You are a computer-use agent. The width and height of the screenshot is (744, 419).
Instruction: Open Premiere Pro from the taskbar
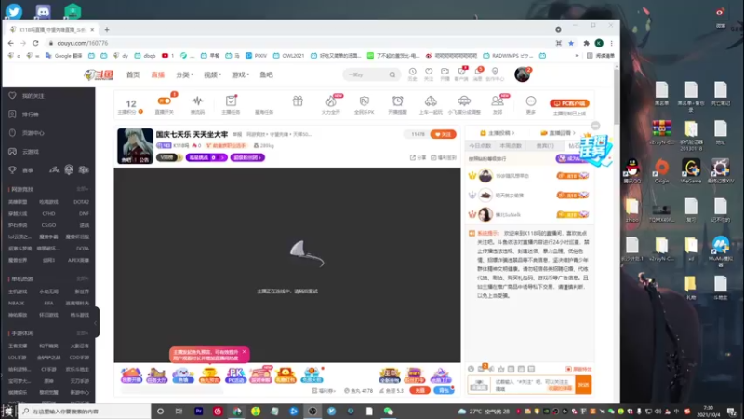click(198, 411)
